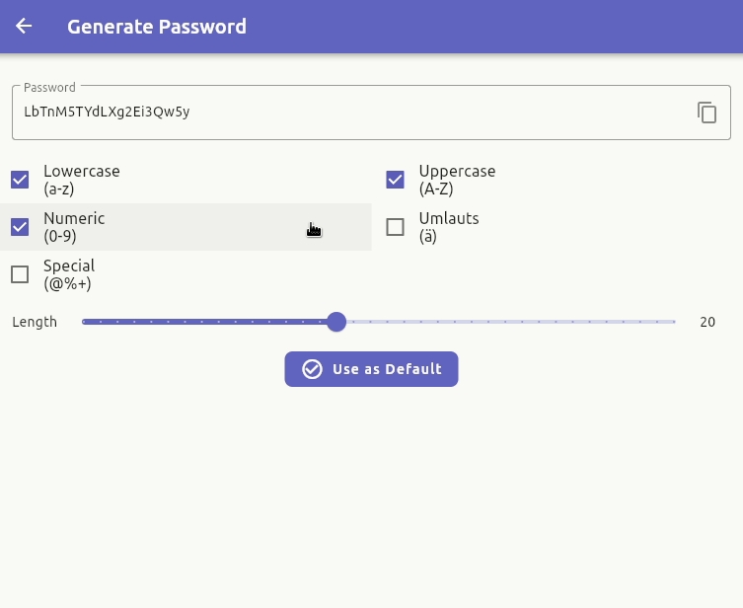Viewport: 743px width, 608px height.
Task: Click the length value "20"
Action: pos(707,322)
